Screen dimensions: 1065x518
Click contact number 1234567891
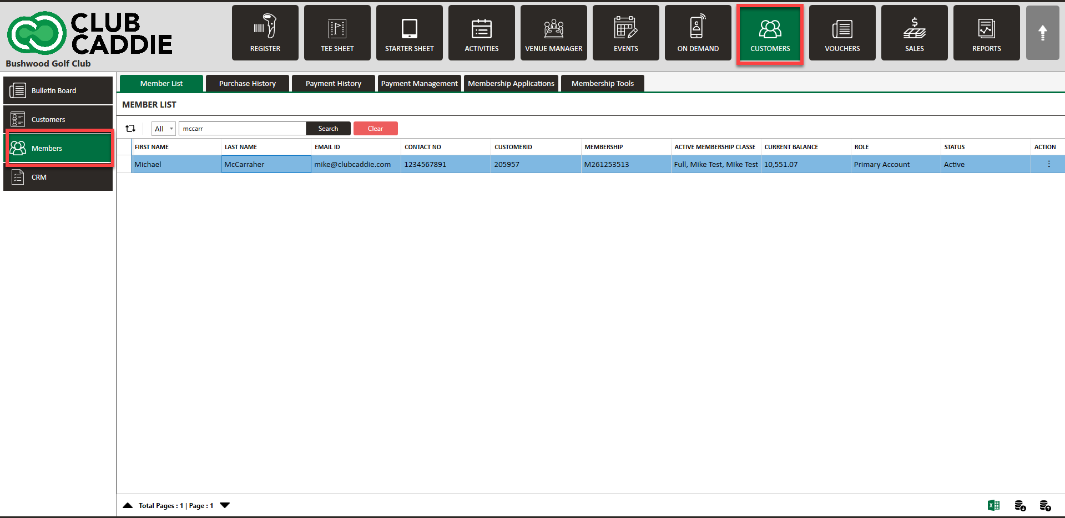click(446, 164)
